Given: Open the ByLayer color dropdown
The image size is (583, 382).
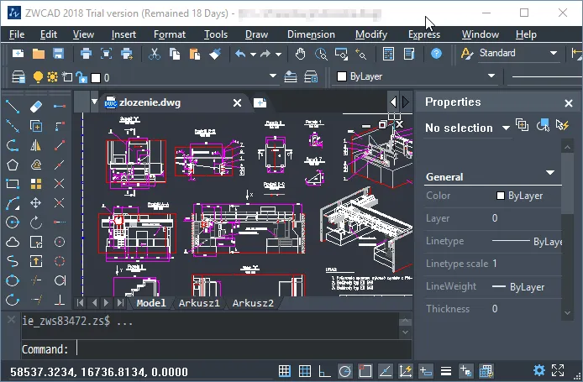Looking at the screenshot, I should [x=491, y=76].
